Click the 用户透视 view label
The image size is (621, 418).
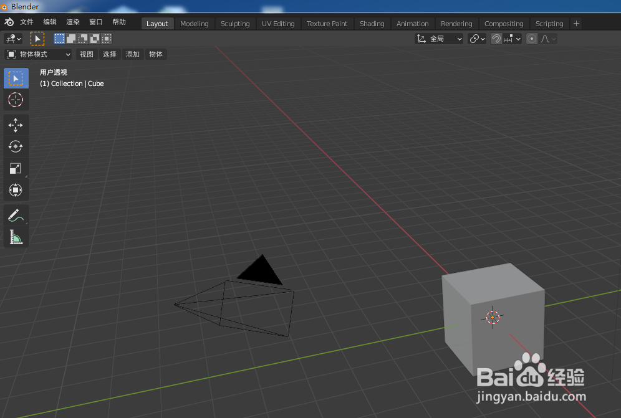pyautogui.click(x=54, y=72)
